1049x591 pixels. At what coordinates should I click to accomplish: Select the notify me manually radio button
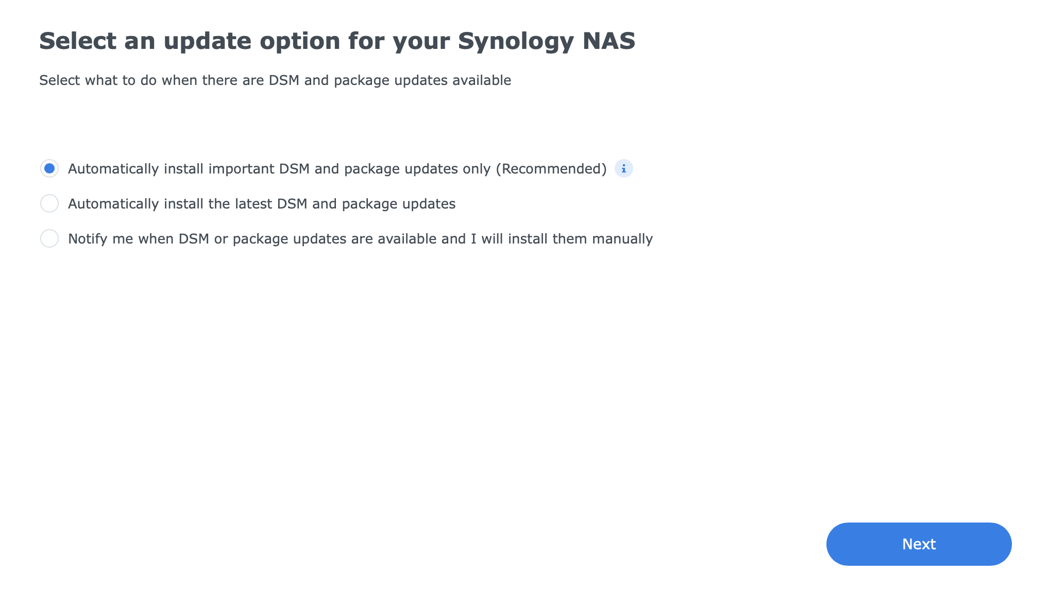click(x=49, y=238)
